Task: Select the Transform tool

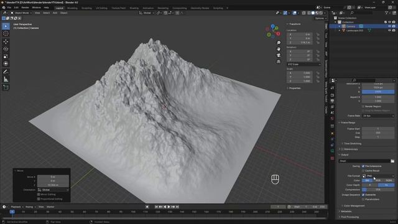Action: [6, 63]
